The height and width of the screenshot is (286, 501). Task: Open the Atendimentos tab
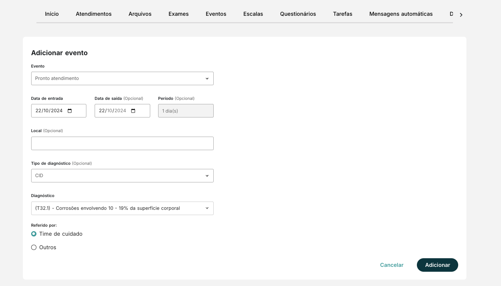94,14
